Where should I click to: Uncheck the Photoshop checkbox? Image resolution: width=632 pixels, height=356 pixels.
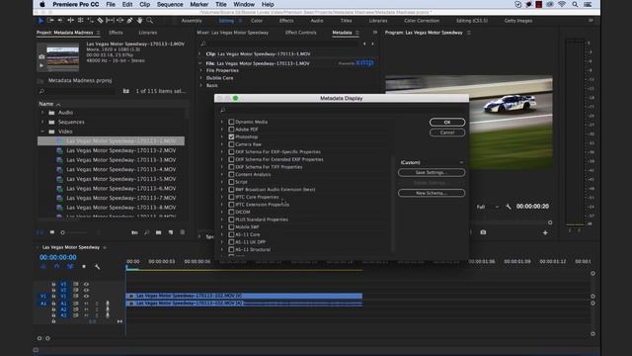(x=231, y=136)
